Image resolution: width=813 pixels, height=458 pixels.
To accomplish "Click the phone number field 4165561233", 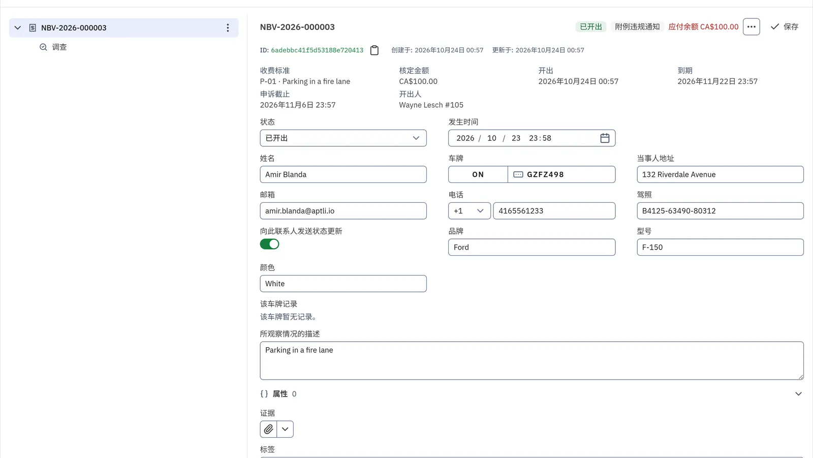I will (554, 211).
